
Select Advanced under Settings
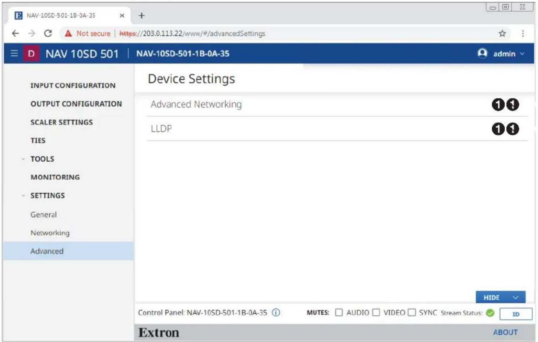click(x=68, y=251)
